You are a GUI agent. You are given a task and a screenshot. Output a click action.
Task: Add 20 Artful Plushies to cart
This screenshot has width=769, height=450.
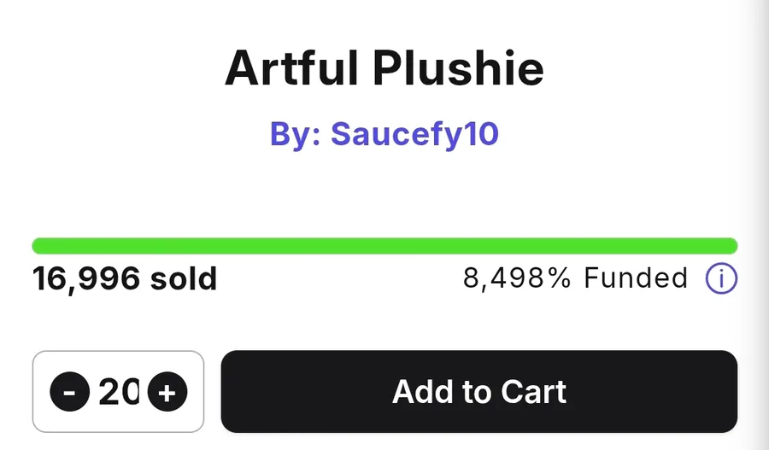(478, 392)
